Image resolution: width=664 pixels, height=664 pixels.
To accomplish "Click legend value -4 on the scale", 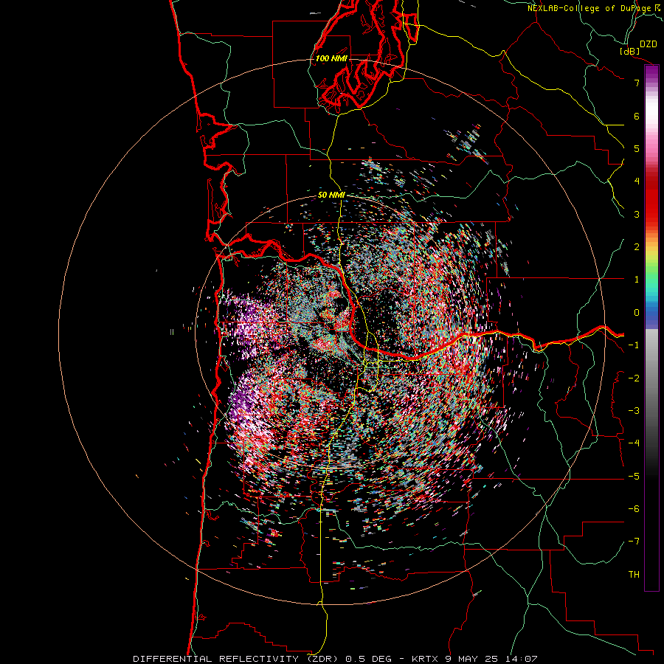I will 634,443.
